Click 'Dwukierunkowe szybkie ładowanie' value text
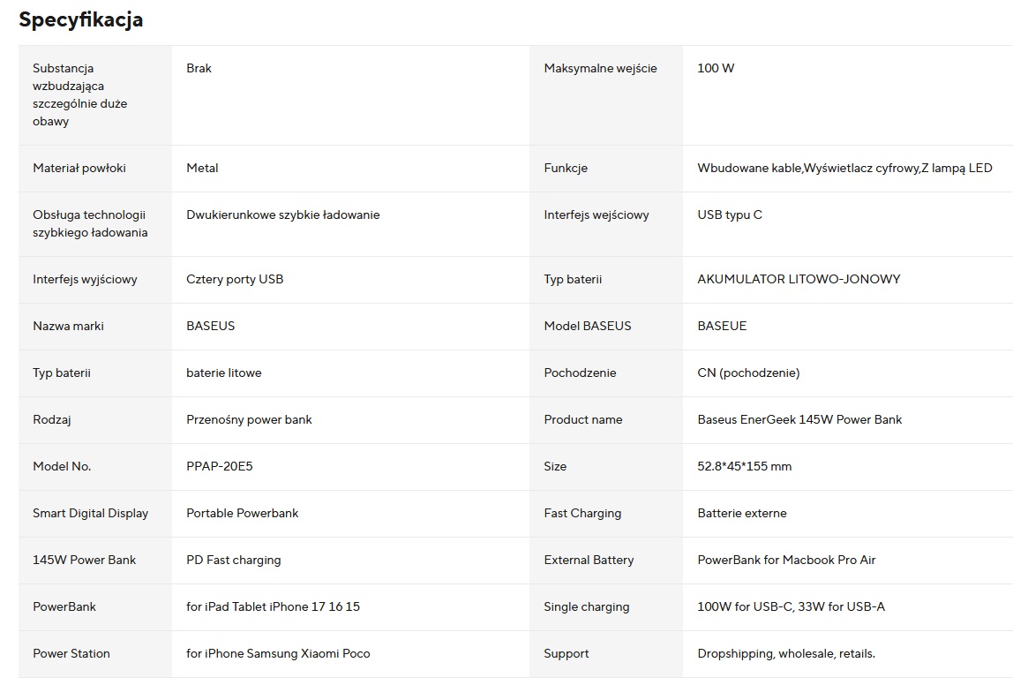The image size is (1013, 685). (283, 215)
